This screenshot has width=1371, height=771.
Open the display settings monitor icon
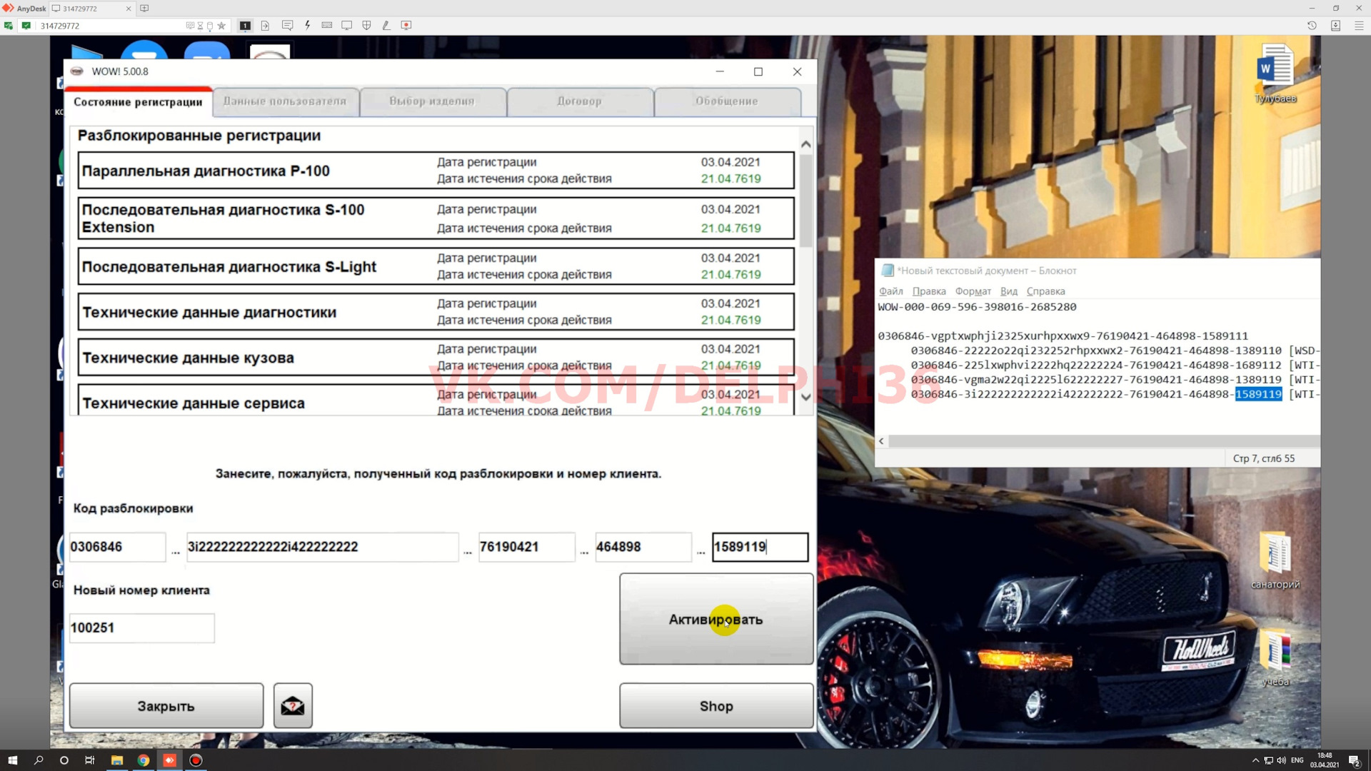pos(348,25)
